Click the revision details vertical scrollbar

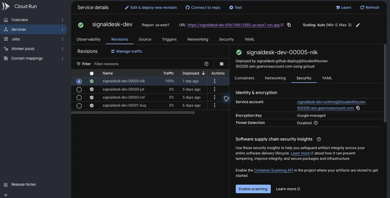click(385, 83)
